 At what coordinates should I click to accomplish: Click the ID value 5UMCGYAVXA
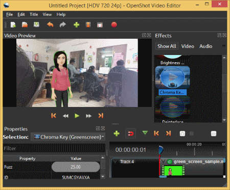76,177
